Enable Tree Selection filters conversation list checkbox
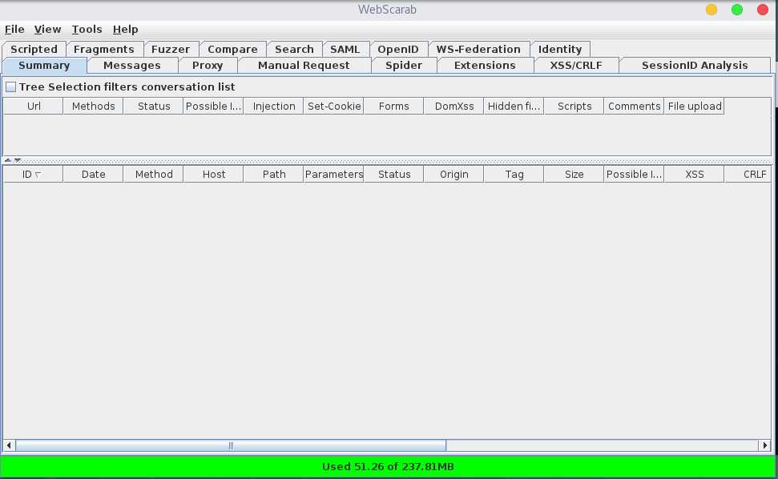This screenshot has width=778, height=479. (11, 87)
